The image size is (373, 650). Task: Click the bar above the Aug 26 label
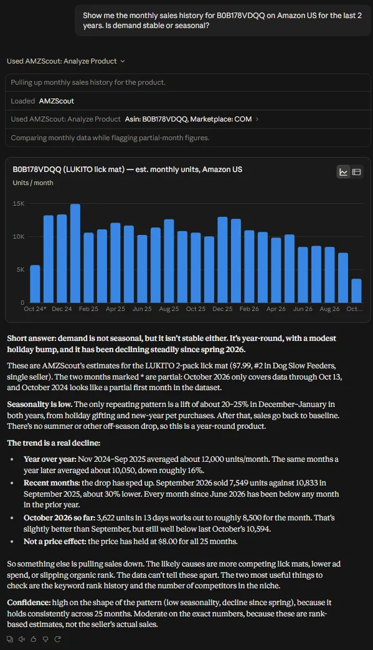point(329,275)
